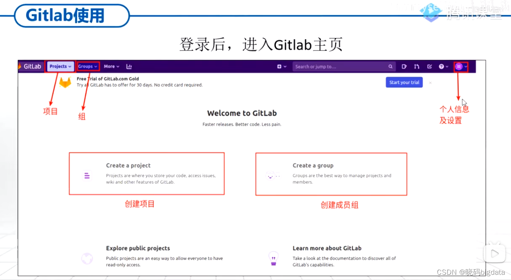Click the 'Start your trial' button
The height and width of the screenshot is (280, 511).
404,83
